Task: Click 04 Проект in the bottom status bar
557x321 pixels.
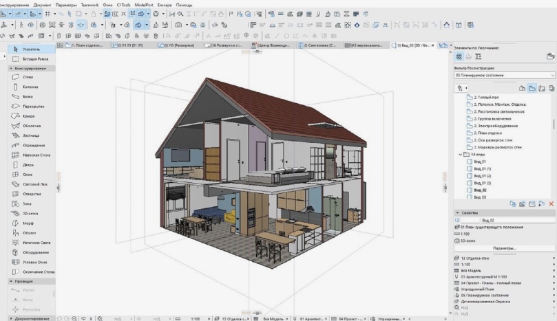Action: (350, 319)
